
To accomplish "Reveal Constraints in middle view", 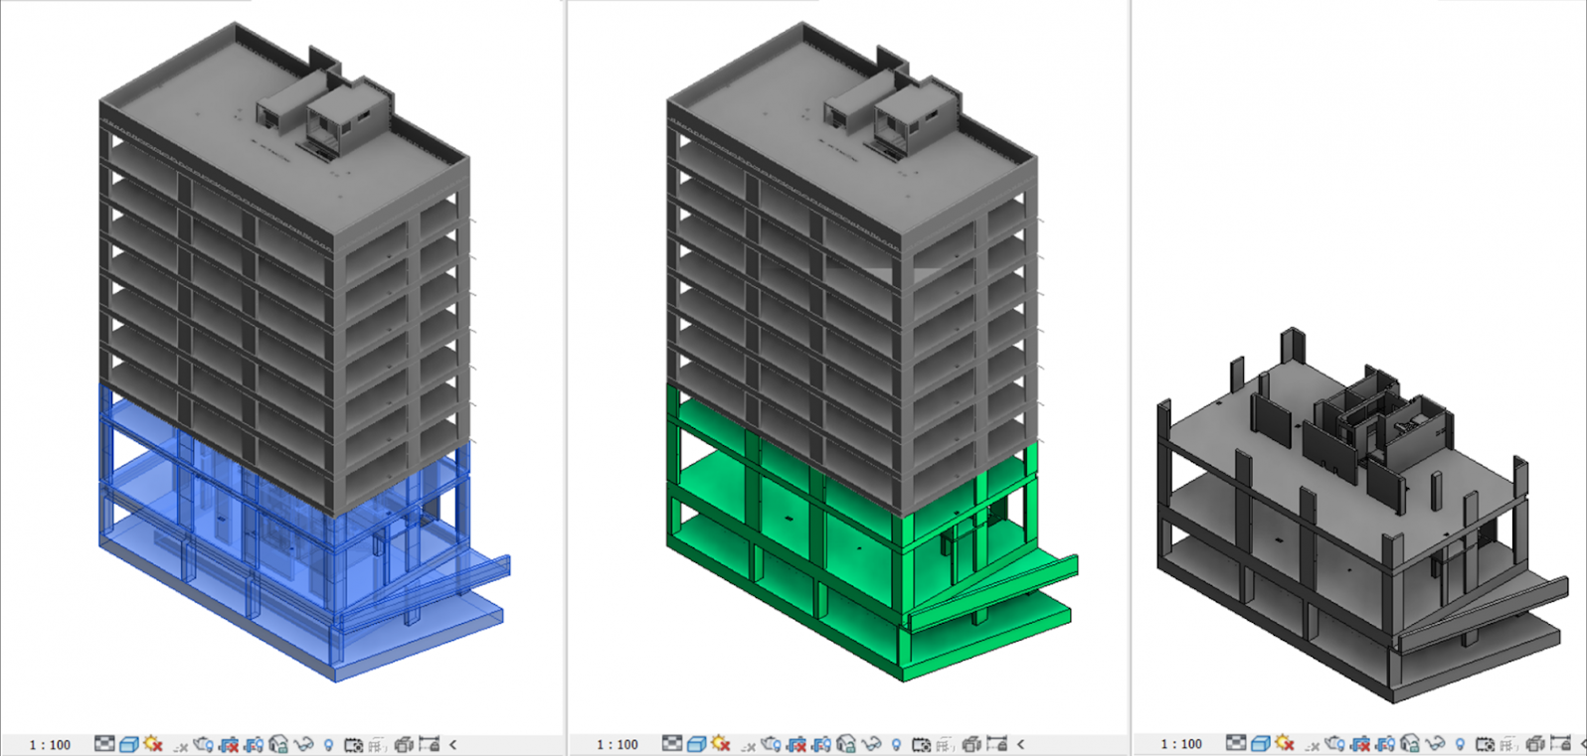I will (997, 744).
